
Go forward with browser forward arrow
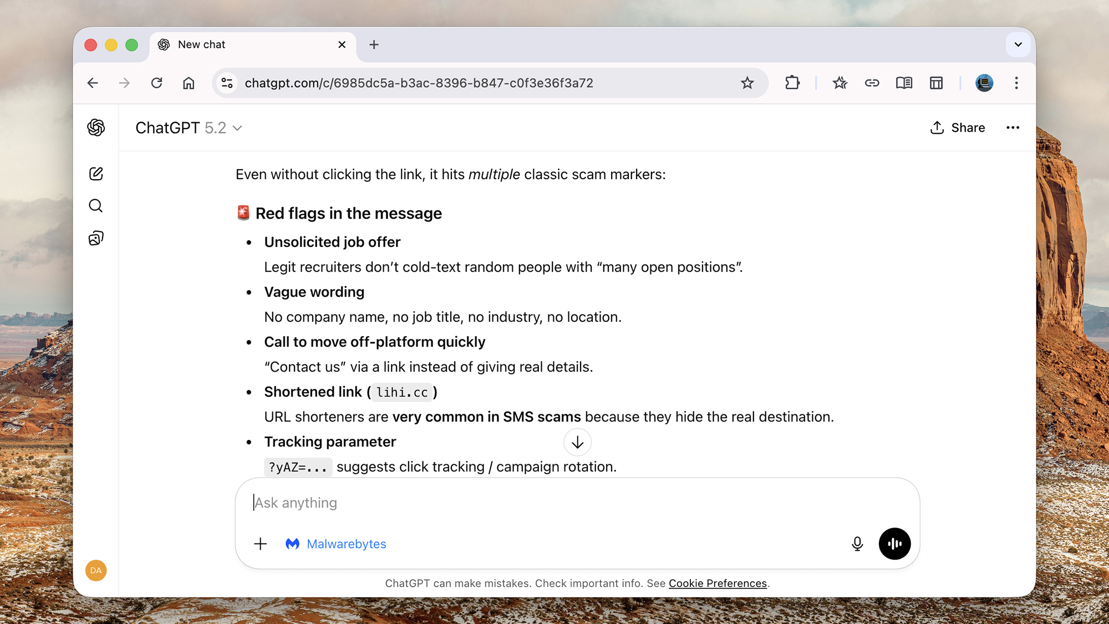(124, 83)
